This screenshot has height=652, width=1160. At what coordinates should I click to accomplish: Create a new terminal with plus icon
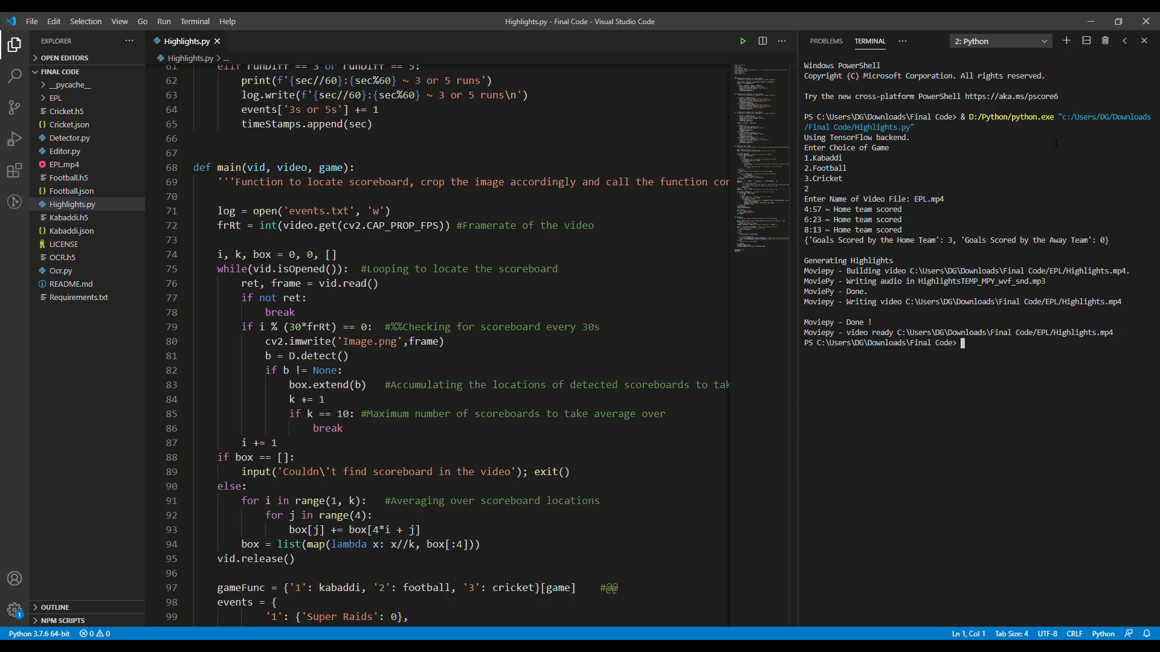click(x=1066, y=40)
